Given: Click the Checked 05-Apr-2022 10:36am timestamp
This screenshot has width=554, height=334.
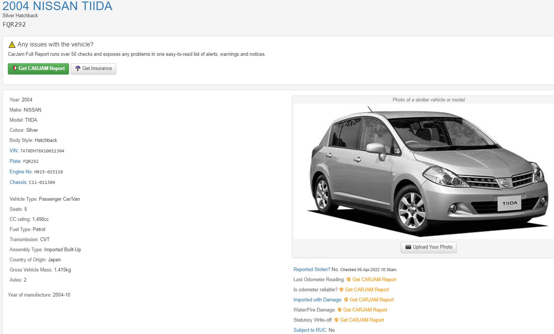Looking at the screenshot, I should pos(369,270).
